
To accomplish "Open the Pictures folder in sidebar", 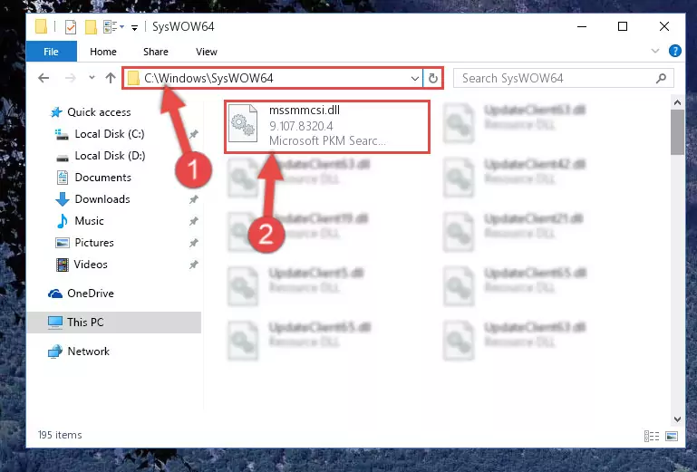I will tap(93, 243).
